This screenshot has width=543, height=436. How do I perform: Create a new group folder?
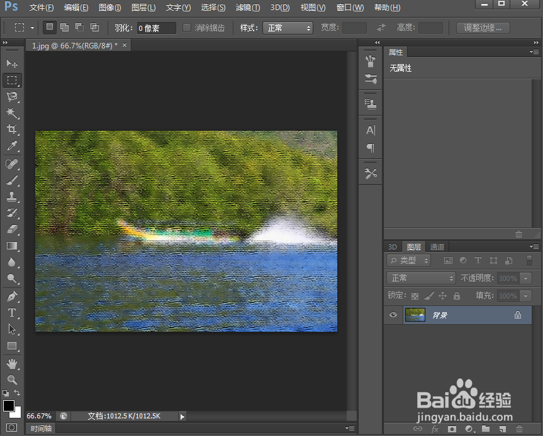tap(486, 428)
